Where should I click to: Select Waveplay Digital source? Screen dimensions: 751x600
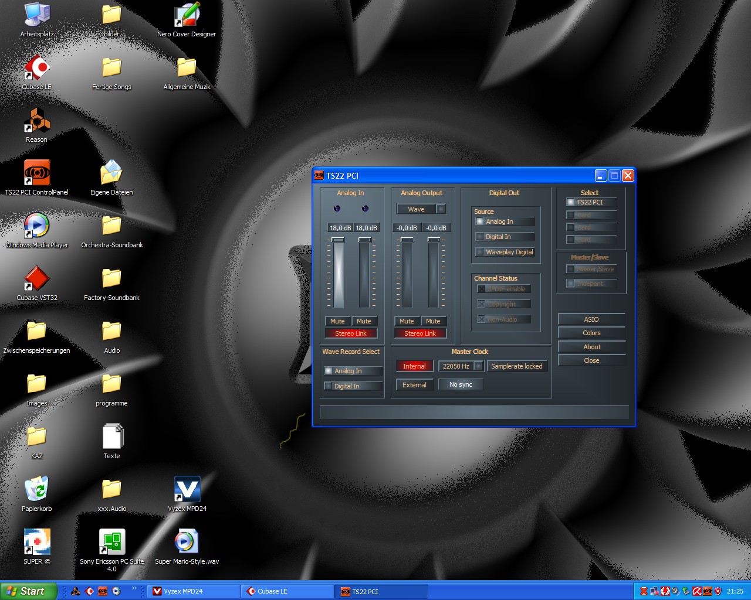click(505, 252)
